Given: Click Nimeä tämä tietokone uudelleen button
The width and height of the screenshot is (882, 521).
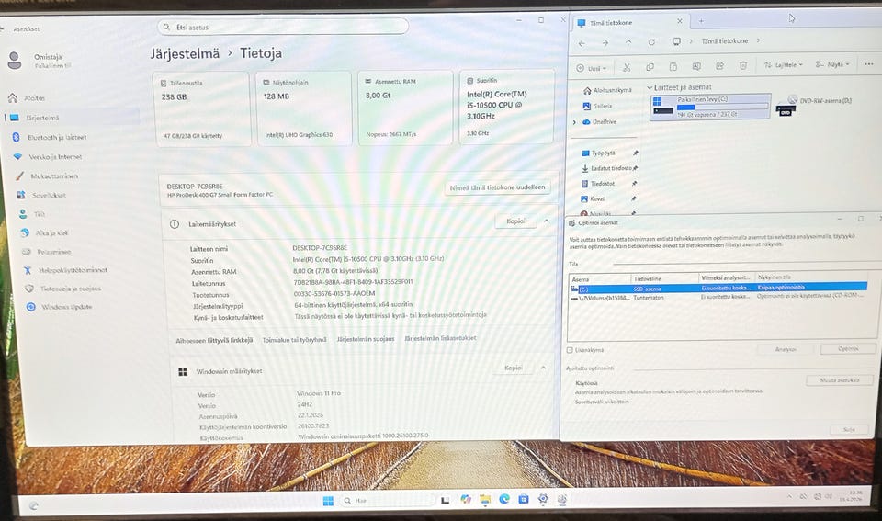Looking at the screenshot, I should 497,187.
